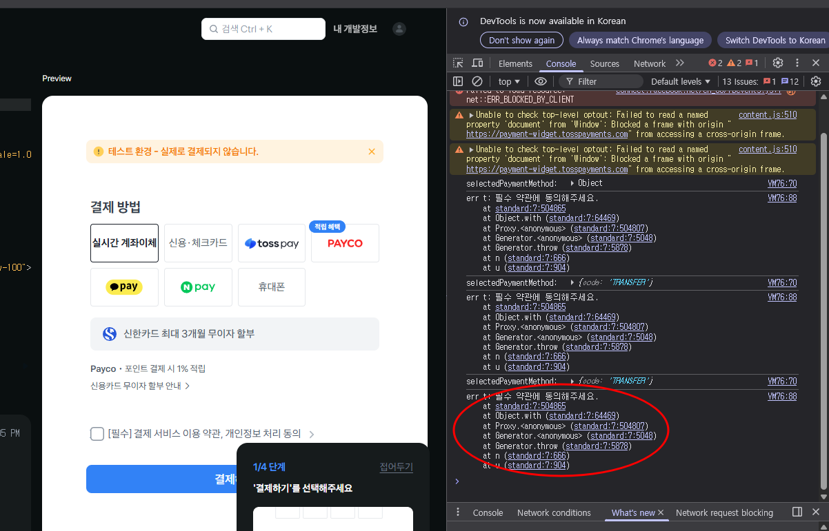The image size is (829, 531).
Task: Select the toss pay payment method
Action: pos(272,243)
